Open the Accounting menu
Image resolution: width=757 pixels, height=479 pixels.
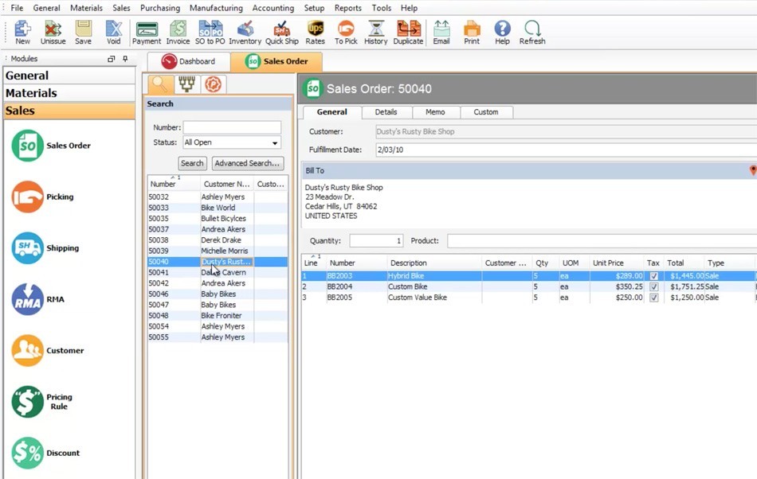pyautogui.click(x=273, y=7)
